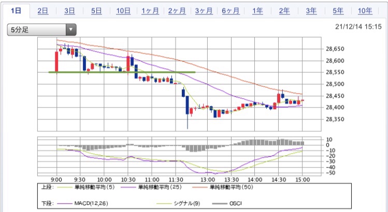This screenshot has width=388, height=212.
Task: Click the 9:30 time axis label
Action: pos(80,179)
